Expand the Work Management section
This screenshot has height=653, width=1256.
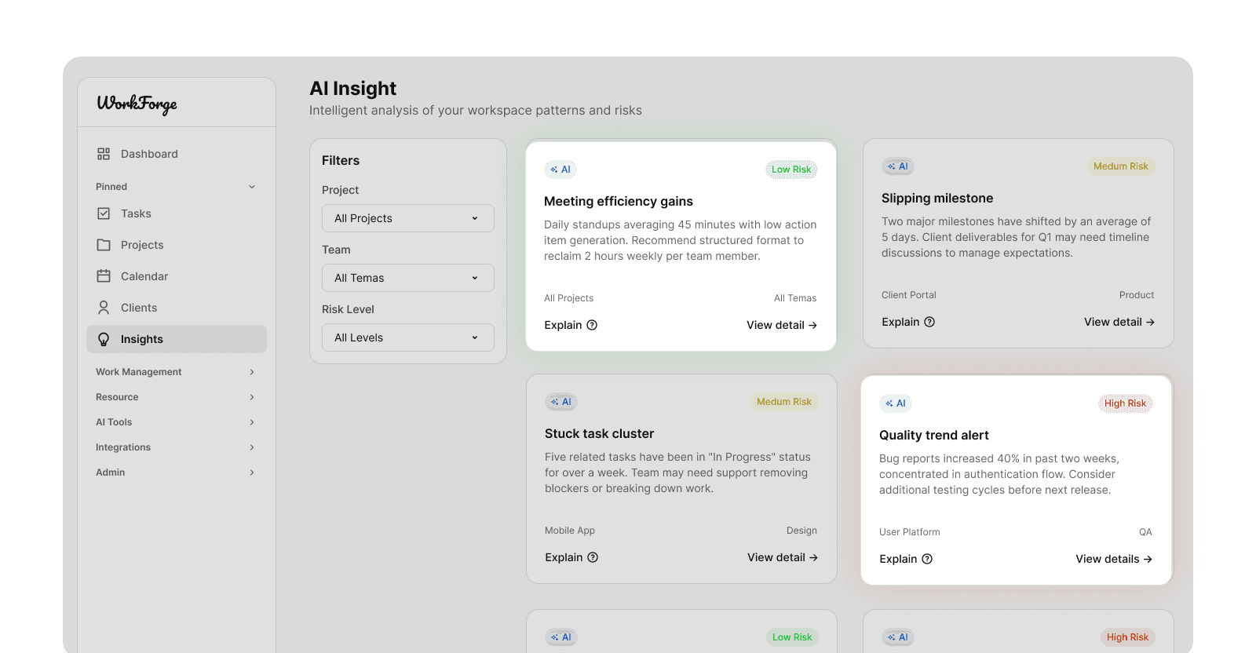click(x=177, y=372)
